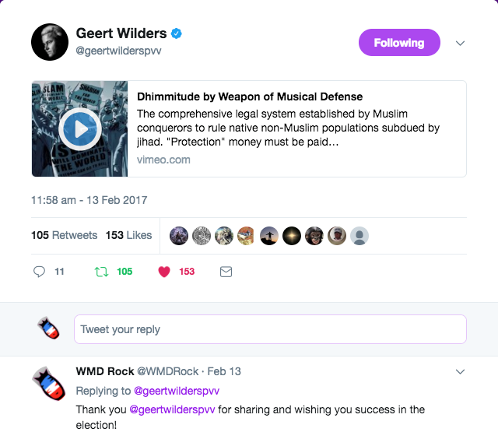Click the @geertwilderspvv mention after Replying to

click(x=177, y=391)
